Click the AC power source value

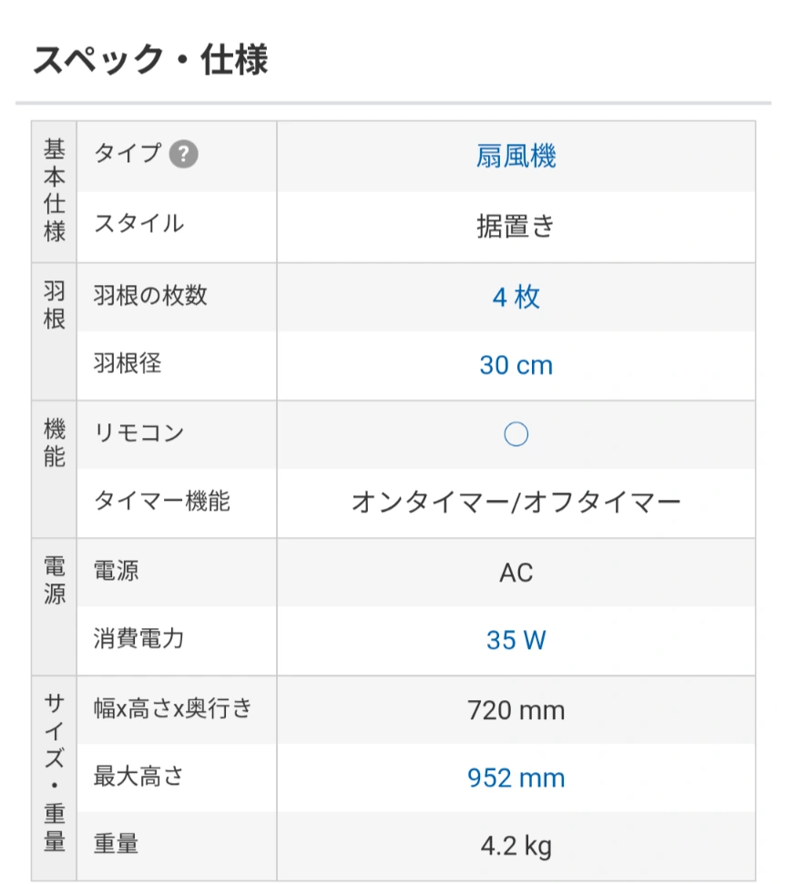coord(516,573)
